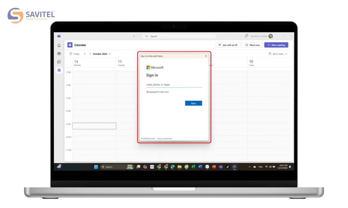Viewport: 348px width, 208px height.
Task: Open Microsoft Edge from the taskbar
Action: click(173, 167)
